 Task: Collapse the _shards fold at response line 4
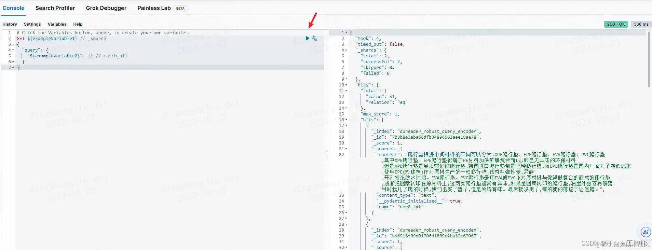coord(346,50)
